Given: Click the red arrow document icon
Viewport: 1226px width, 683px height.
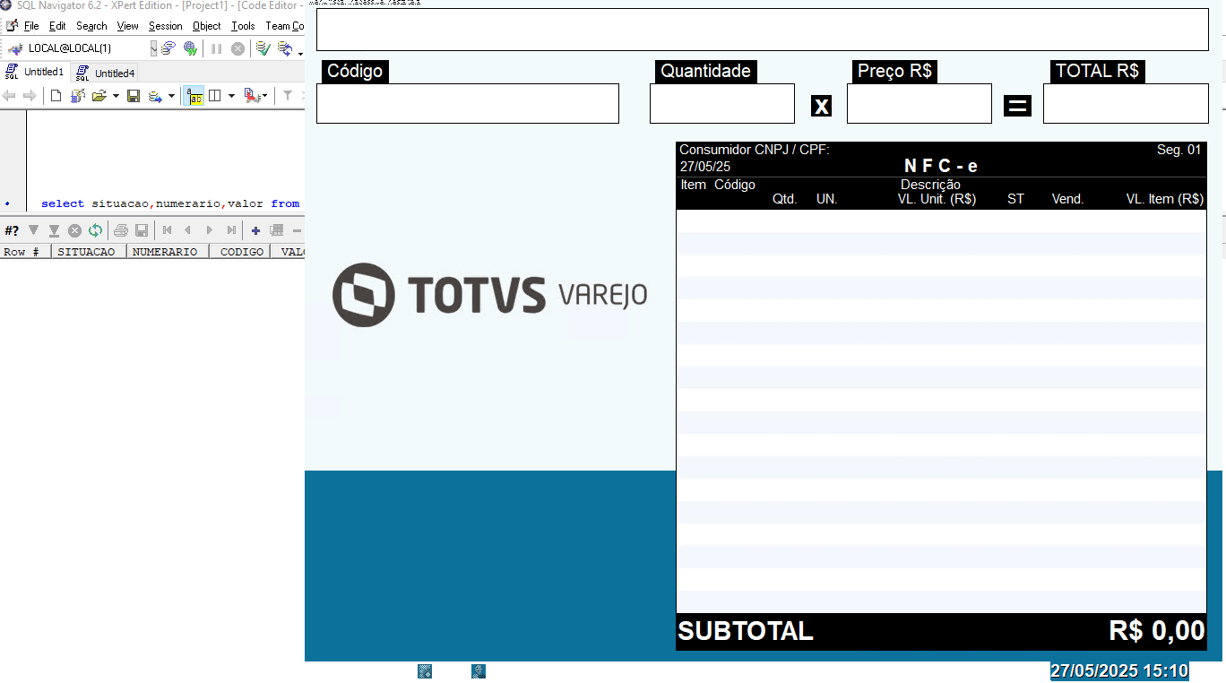Looking at the screenshot, I should 251,96.
